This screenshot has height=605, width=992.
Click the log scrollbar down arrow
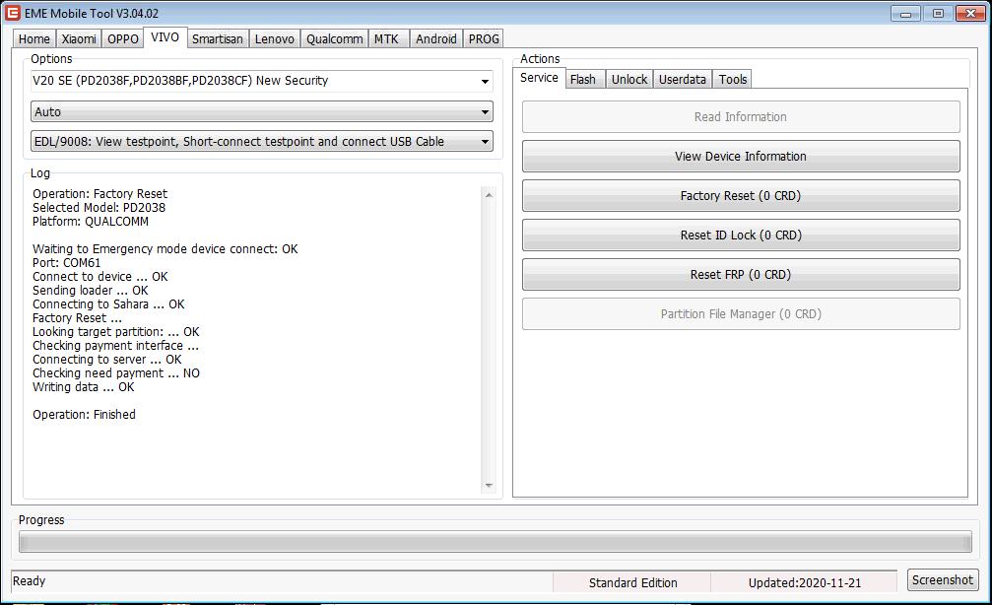(x=489, y=486)
